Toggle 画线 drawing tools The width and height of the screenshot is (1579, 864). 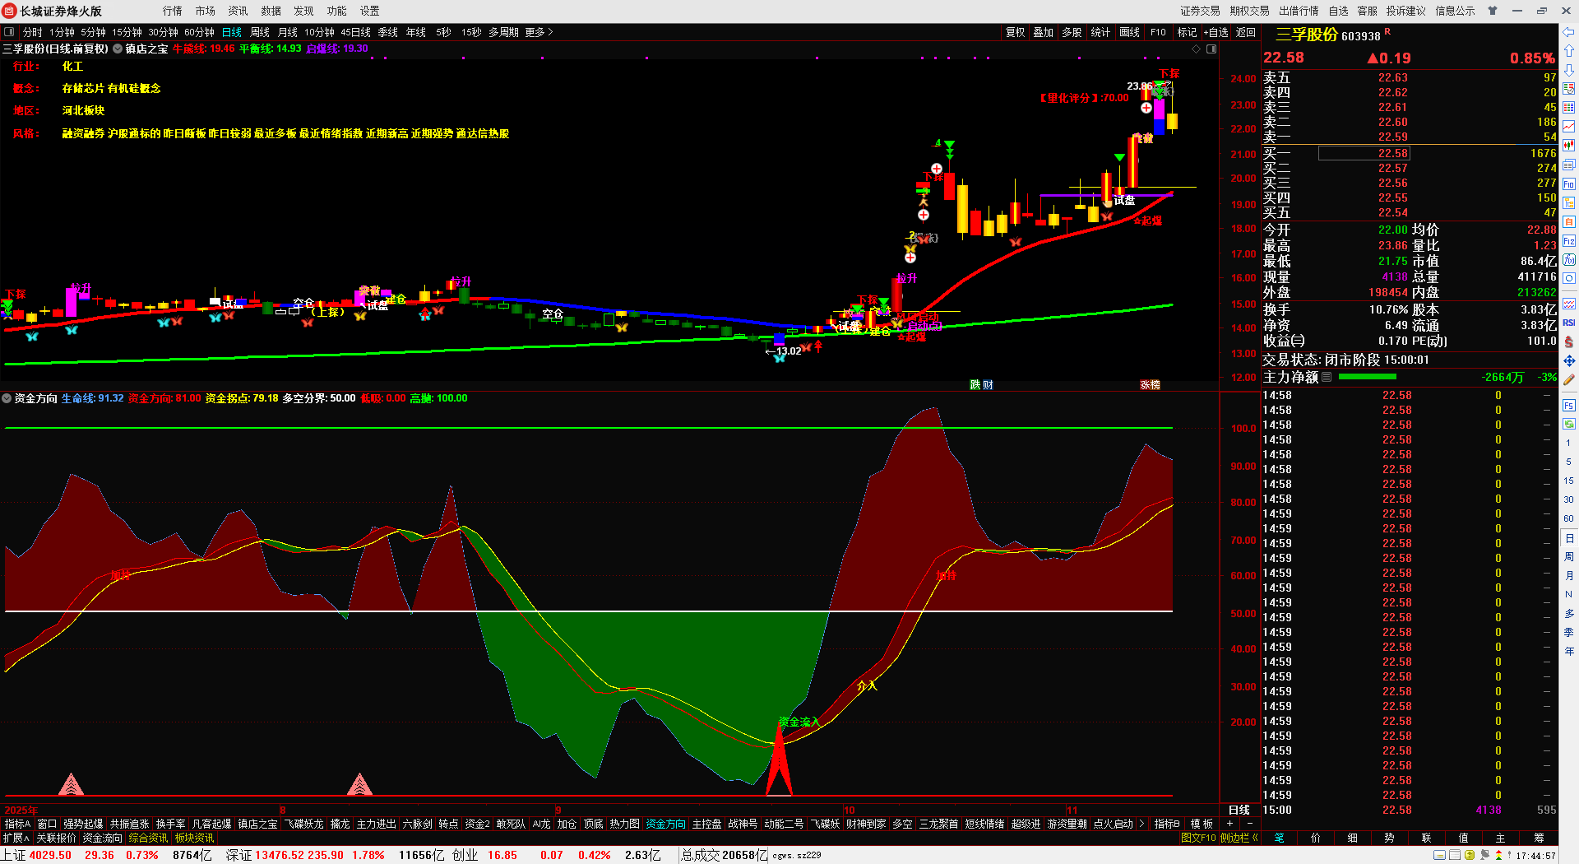(1129, 32)
